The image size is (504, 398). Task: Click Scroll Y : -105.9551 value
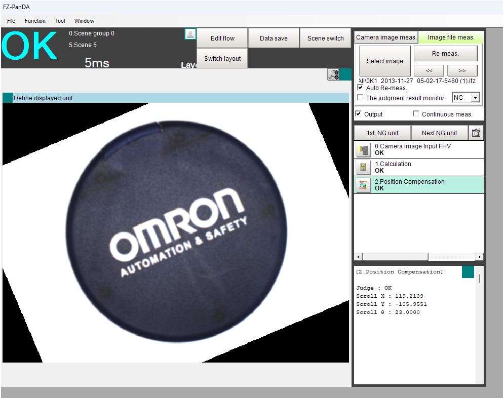(391, 304)
